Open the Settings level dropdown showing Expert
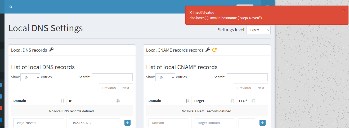349x128 pixels. click(258, 30)
